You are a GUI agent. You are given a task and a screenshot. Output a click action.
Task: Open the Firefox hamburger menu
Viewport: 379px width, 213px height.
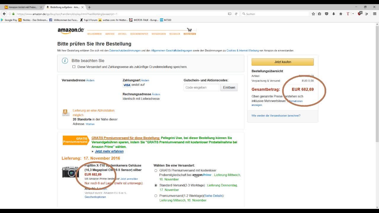coord(375,14)
